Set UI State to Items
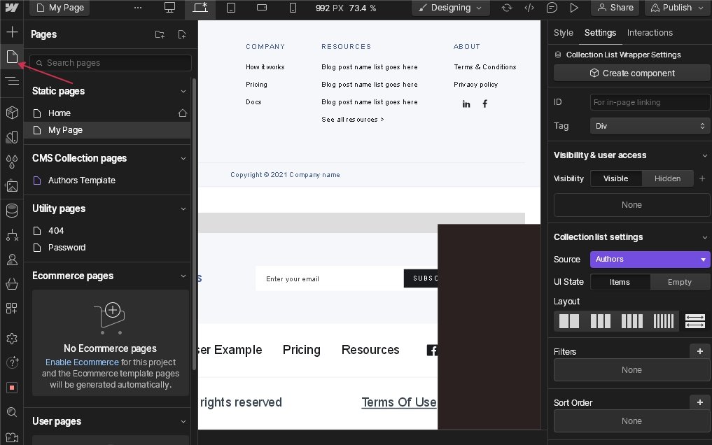Image resolution: width=712 pixels, height=445 pixels. [620, 282]
